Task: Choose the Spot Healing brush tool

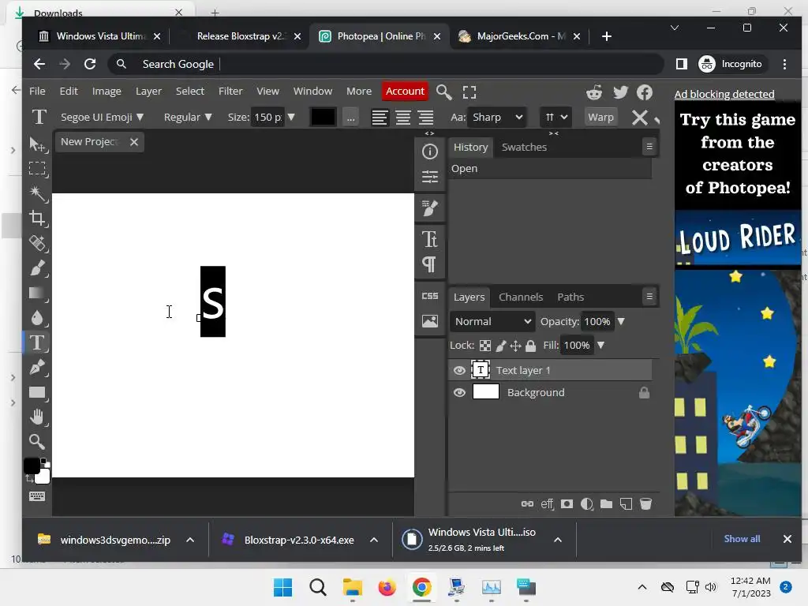Action: (37, 243)
